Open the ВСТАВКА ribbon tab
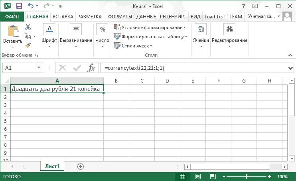The height and width of the screenshot is (181, 296). (x=63, y=17)
